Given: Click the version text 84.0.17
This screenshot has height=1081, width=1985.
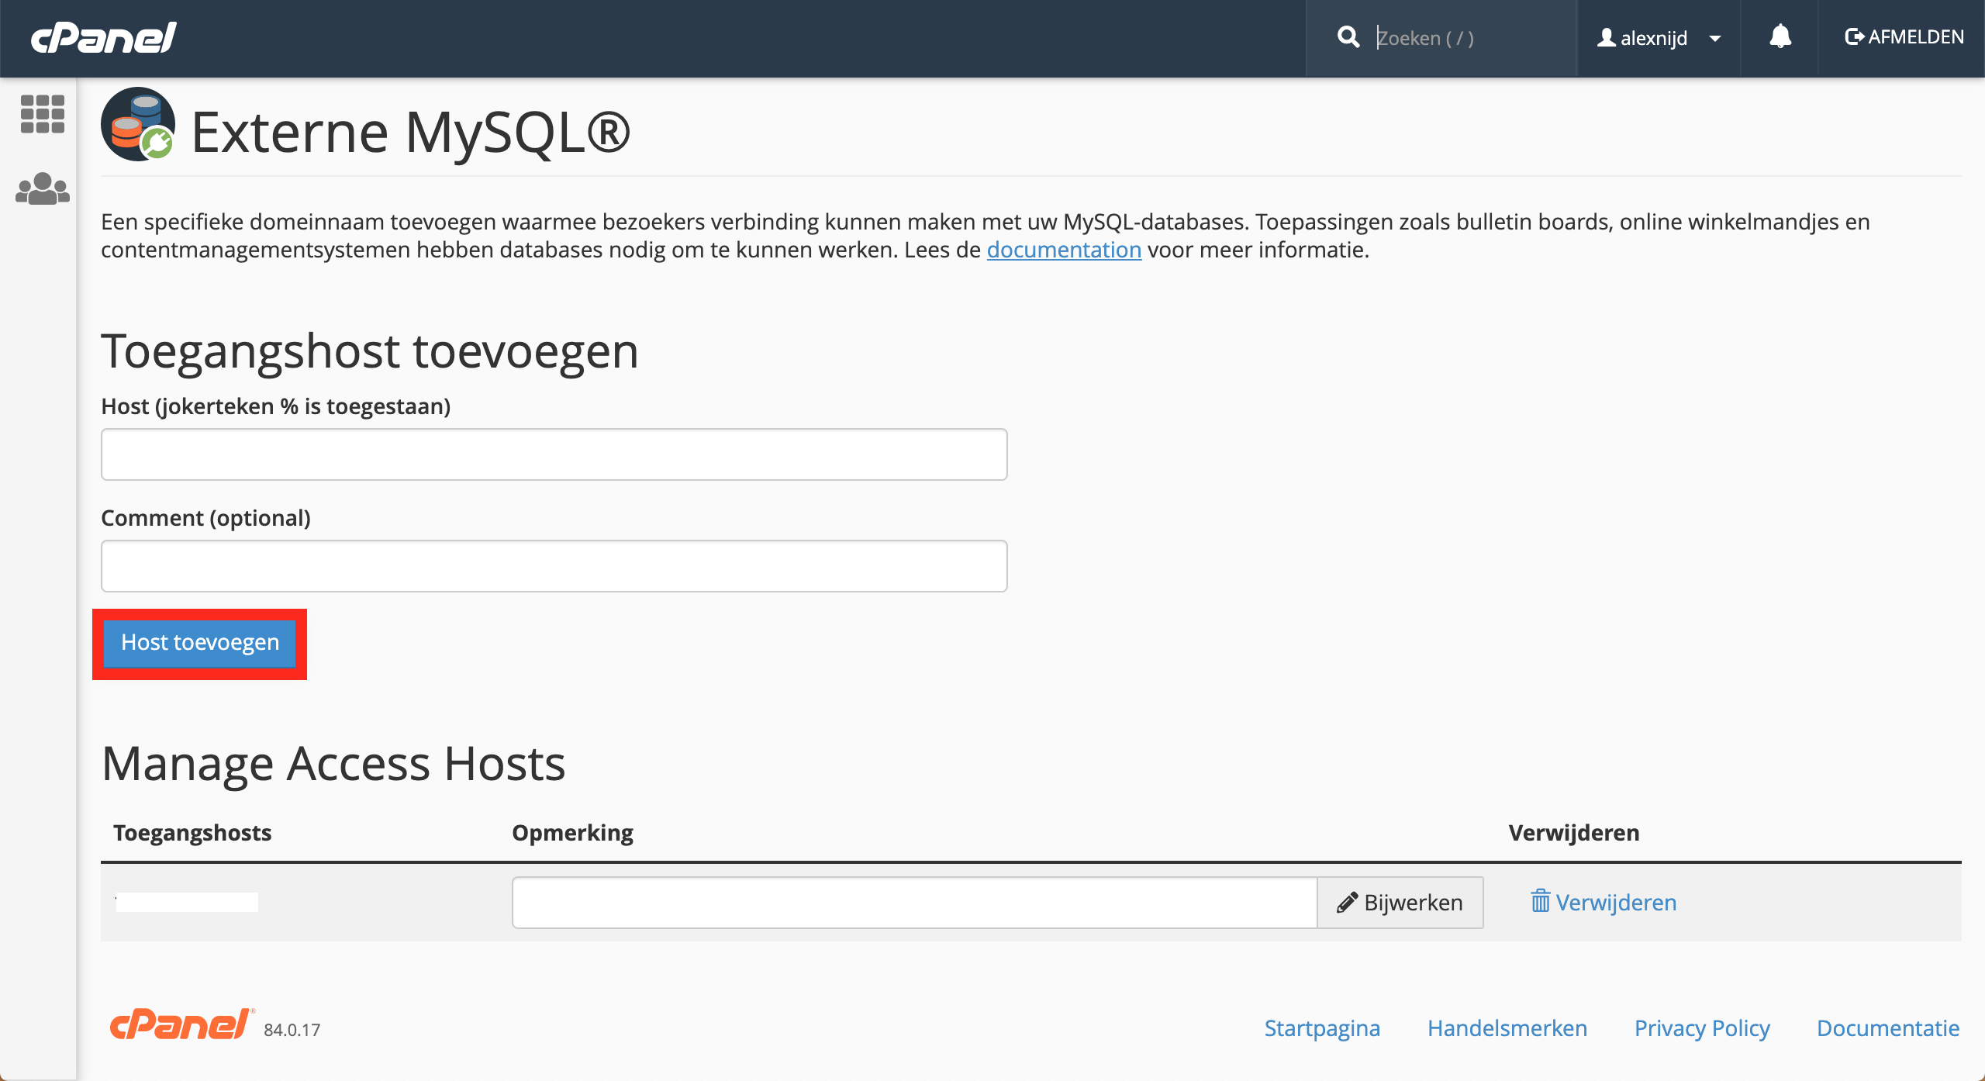Looking at the screenshot, I should pos(292,1030).
